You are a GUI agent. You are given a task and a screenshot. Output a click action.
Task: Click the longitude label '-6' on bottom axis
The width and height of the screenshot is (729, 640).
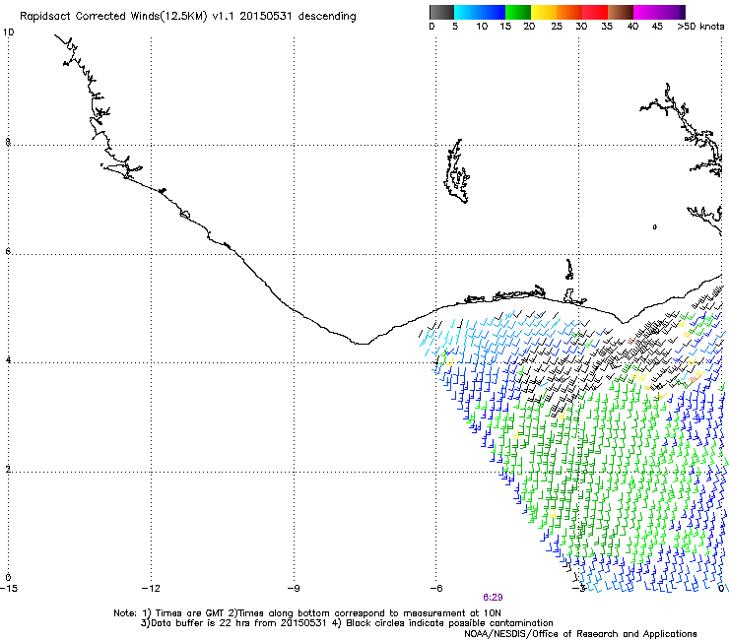[435, 588]
